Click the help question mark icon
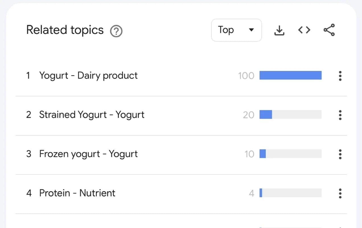This screenshot has height=228, width=362. coord(116,31)
